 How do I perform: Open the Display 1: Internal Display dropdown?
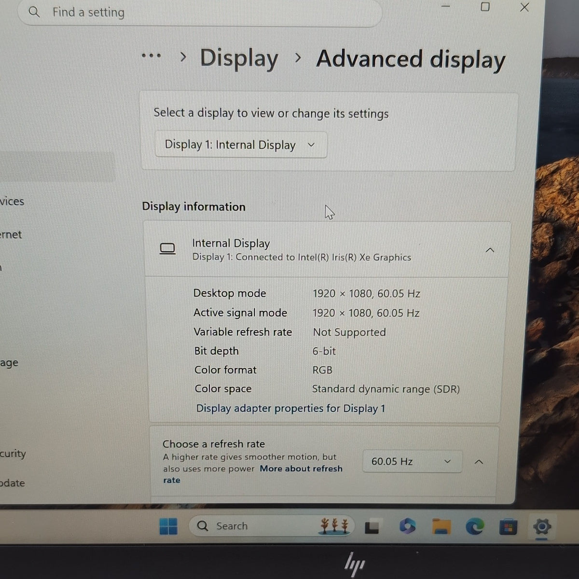pos(241,145)
